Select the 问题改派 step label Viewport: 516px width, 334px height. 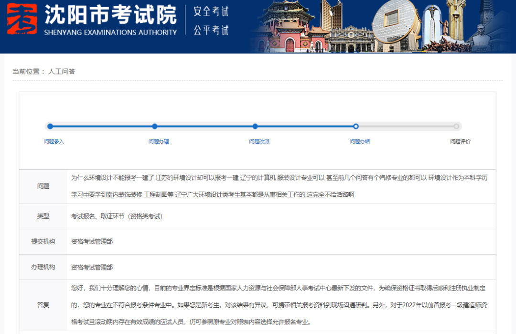259,141
